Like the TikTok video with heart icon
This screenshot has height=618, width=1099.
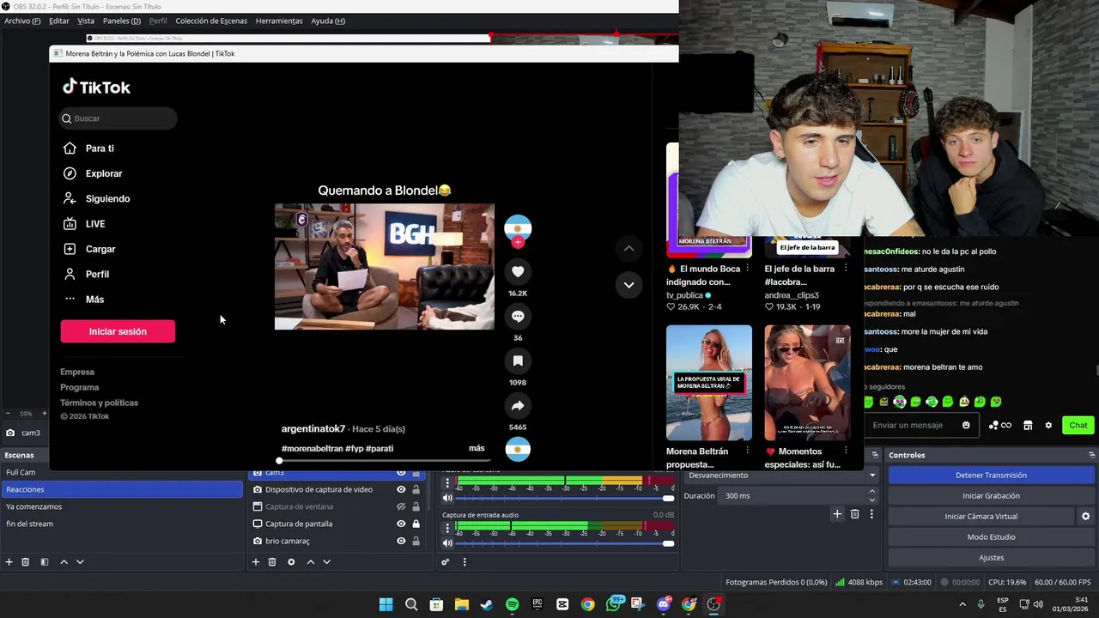518,272
